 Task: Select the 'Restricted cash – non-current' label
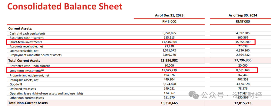[30, 66]
